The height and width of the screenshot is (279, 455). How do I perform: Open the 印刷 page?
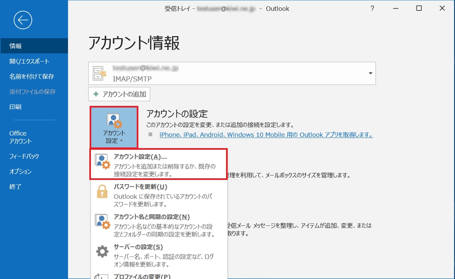34,107
